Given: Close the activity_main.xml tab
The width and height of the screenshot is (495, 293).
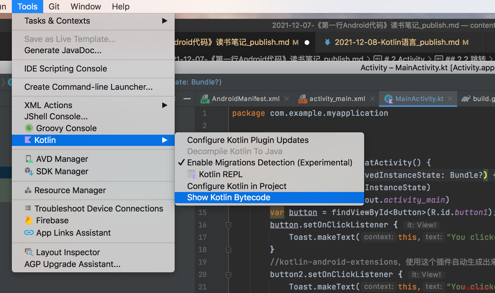Looking at the screenshot, I should (372, 99).
